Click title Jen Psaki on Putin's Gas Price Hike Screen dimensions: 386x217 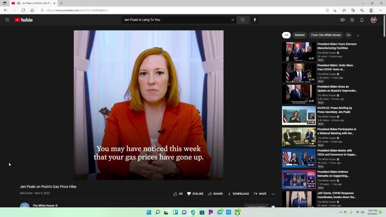click(48, 187)
